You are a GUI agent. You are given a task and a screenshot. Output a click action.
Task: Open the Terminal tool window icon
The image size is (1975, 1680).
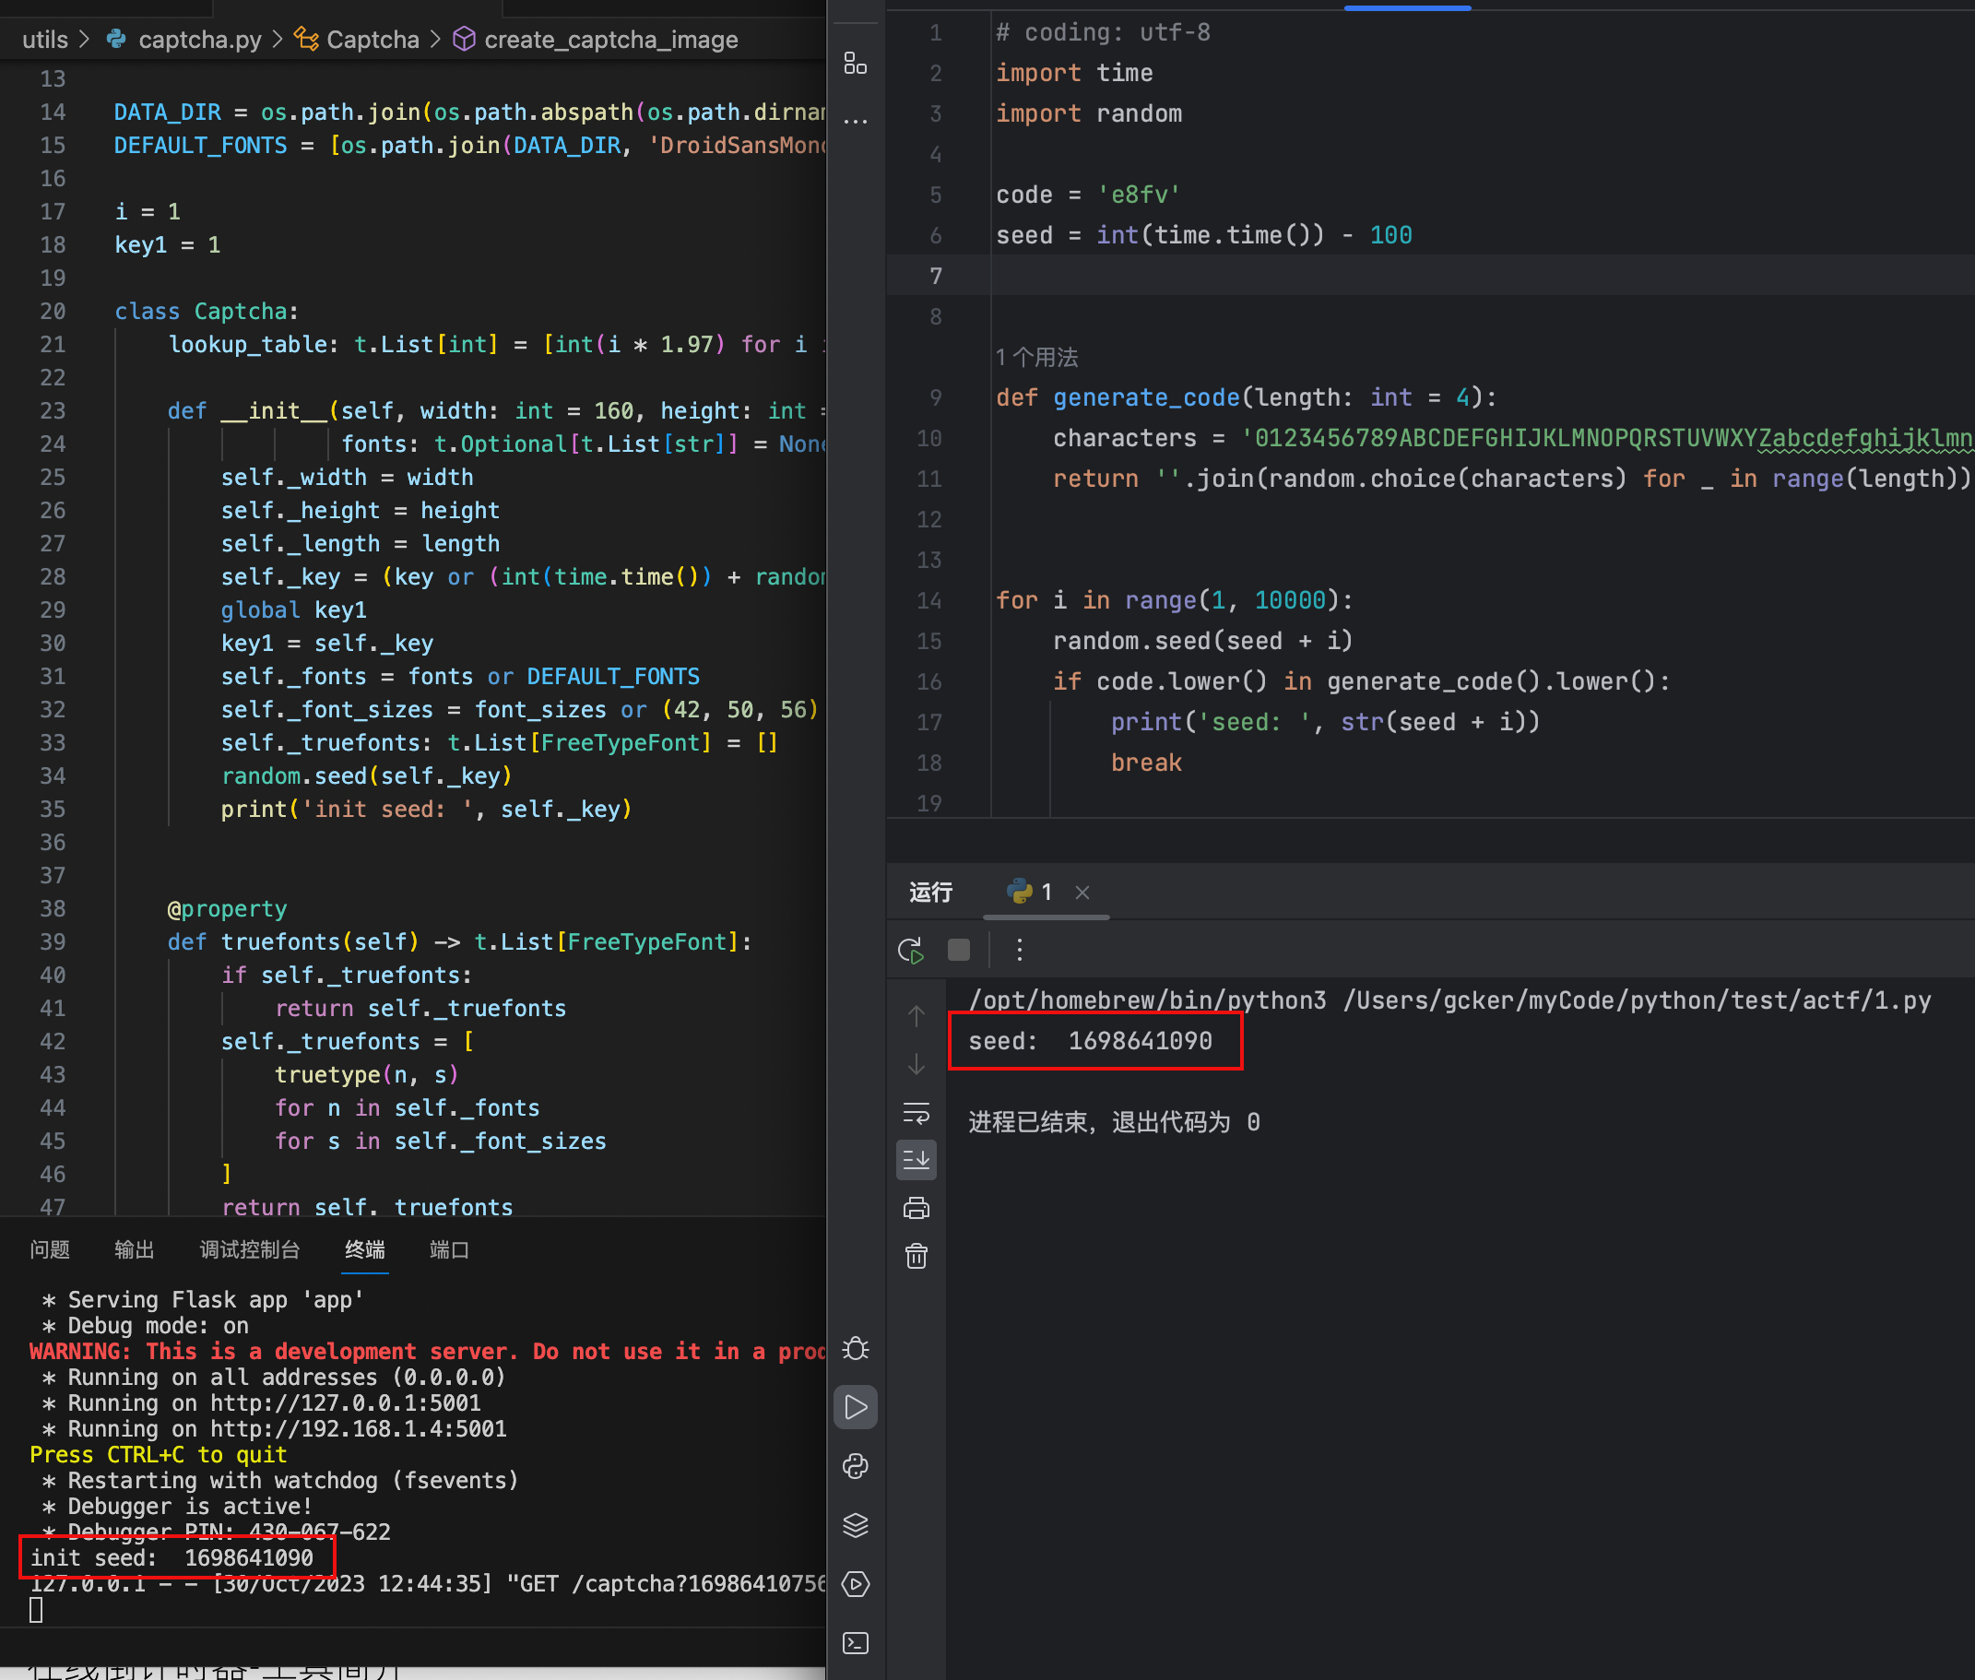[855, 1643]
